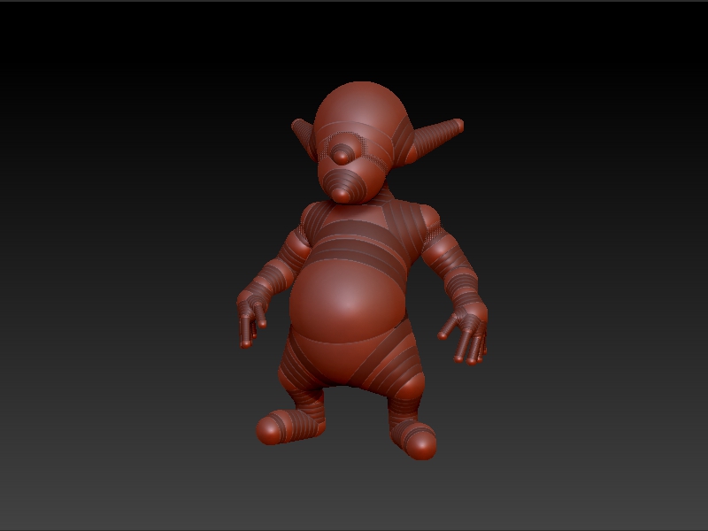Screen dimensions: 708x531
Task: Select the nose tip sphere on the face
Action: click(341, 196)
